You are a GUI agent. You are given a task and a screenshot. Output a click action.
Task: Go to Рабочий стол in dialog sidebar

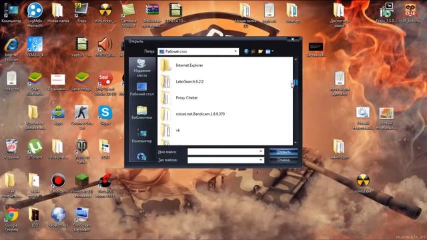pyautogui.click(x=142, y=89)
